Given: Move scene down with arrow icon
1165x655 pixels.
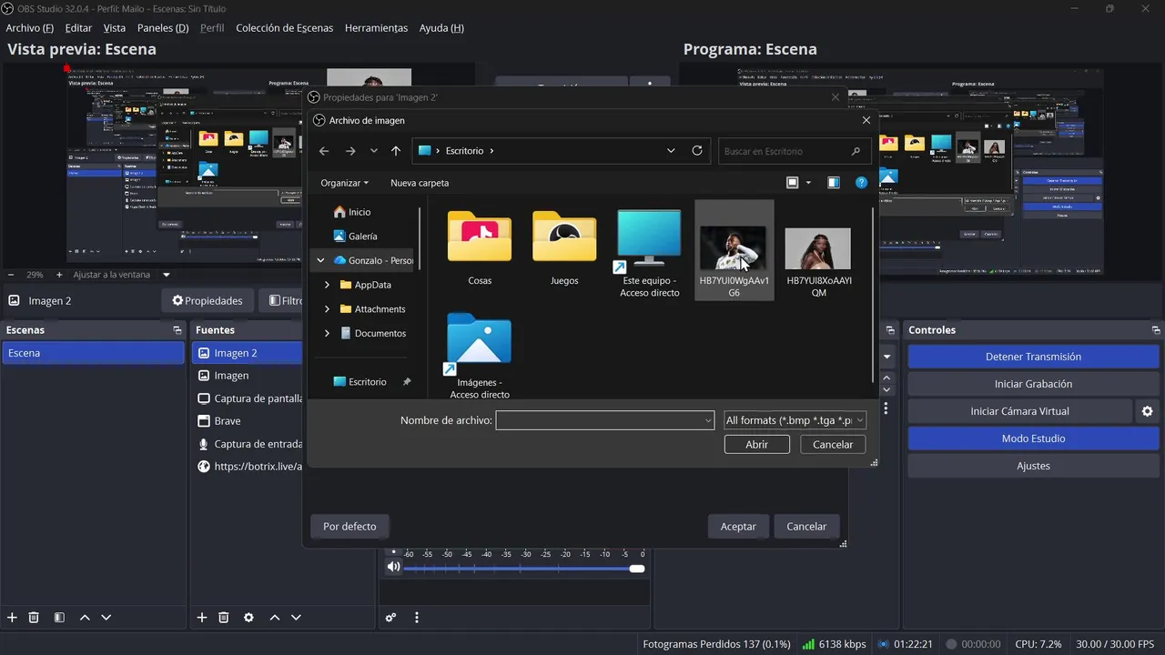Looking at the screenshot, I should coord(106,618).
